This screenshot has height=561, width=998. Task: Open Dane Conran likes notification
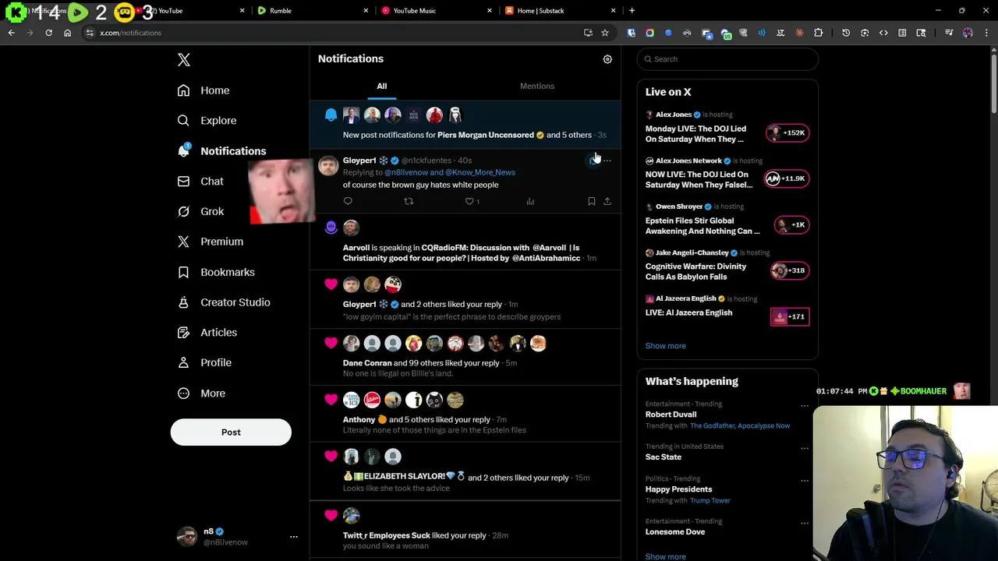(465, 356)
